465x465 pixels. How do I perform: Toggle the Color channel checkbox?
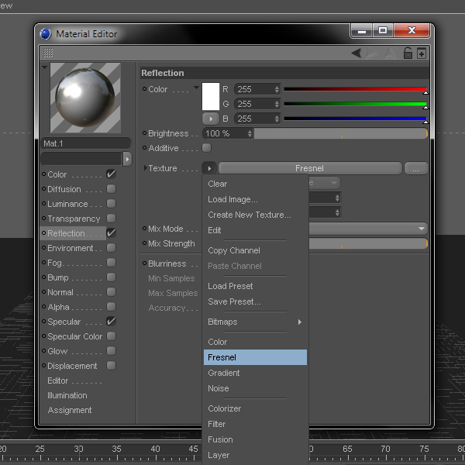(x=111, y=174)
